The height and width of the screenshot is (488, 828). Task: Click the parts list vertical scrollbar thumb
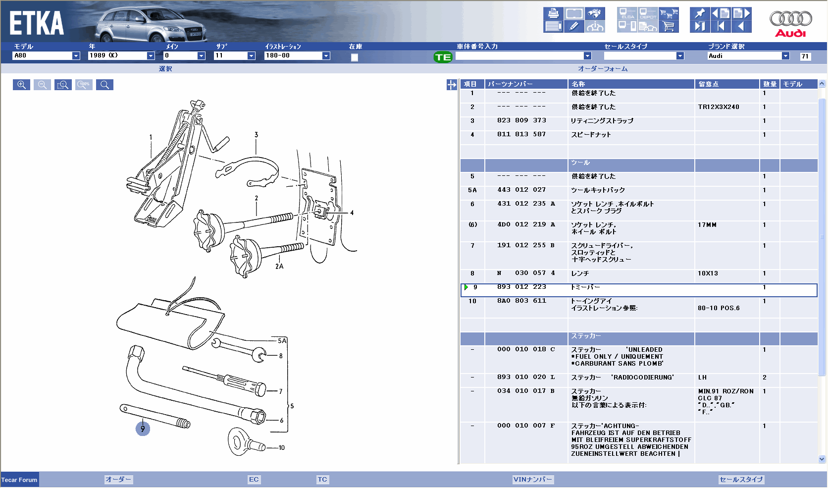[822, 237]
